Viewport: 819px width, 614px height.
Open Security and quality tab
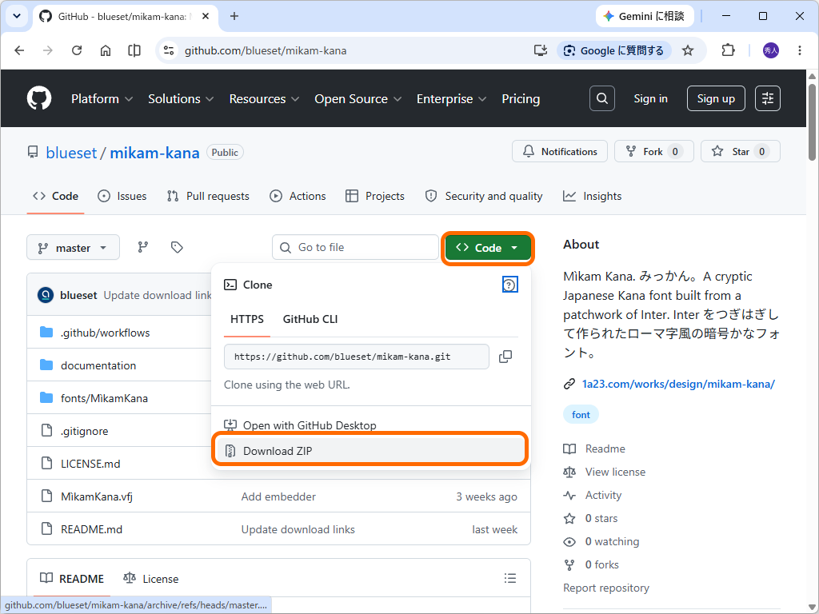click(x=484, y=197)
